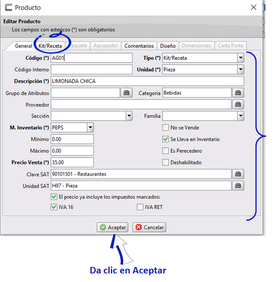The height and width of the screenshot is (282, 277).
Task: Select the Carta Porte tab
Action: [x=231, y=46]
